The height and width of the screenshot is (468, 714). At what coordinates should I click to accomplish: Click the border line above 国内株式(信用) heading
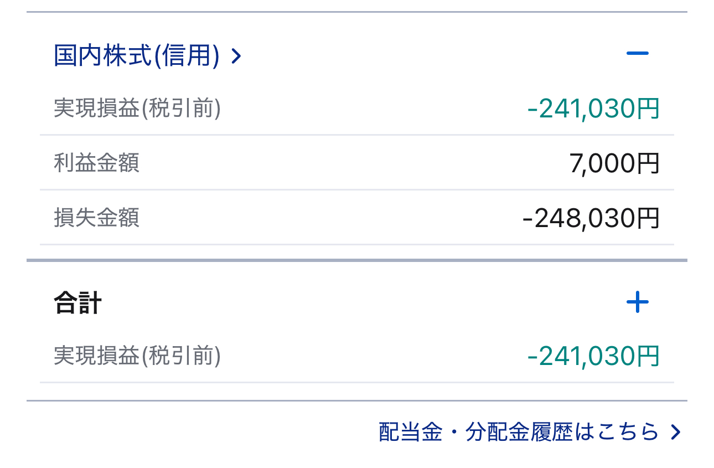356,12
